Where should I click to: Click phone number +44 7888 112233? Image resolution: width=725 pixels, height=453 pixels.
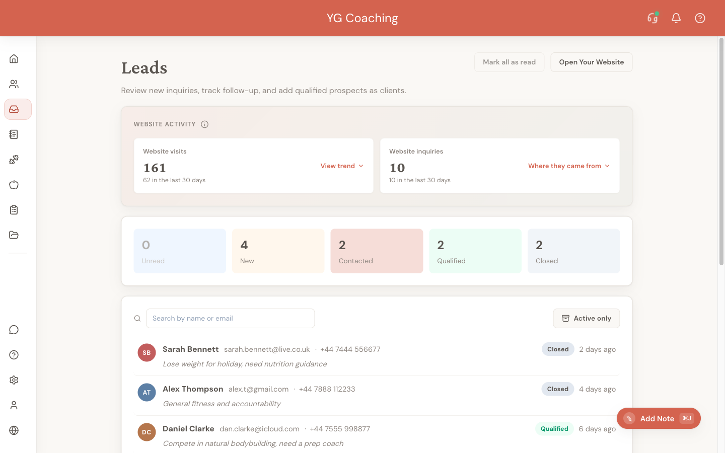[x=327, y=389]
